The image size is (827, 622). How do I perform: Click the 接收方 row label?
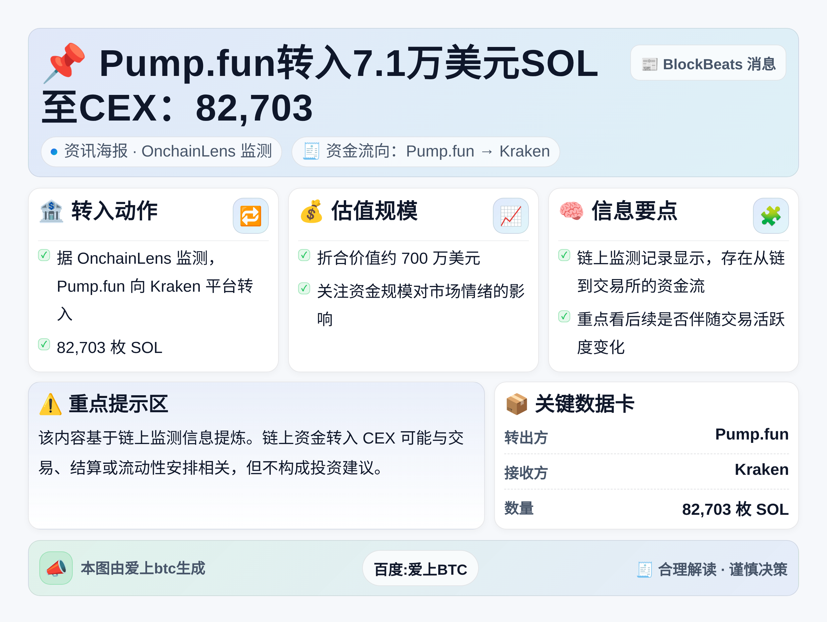coord(526,473)
